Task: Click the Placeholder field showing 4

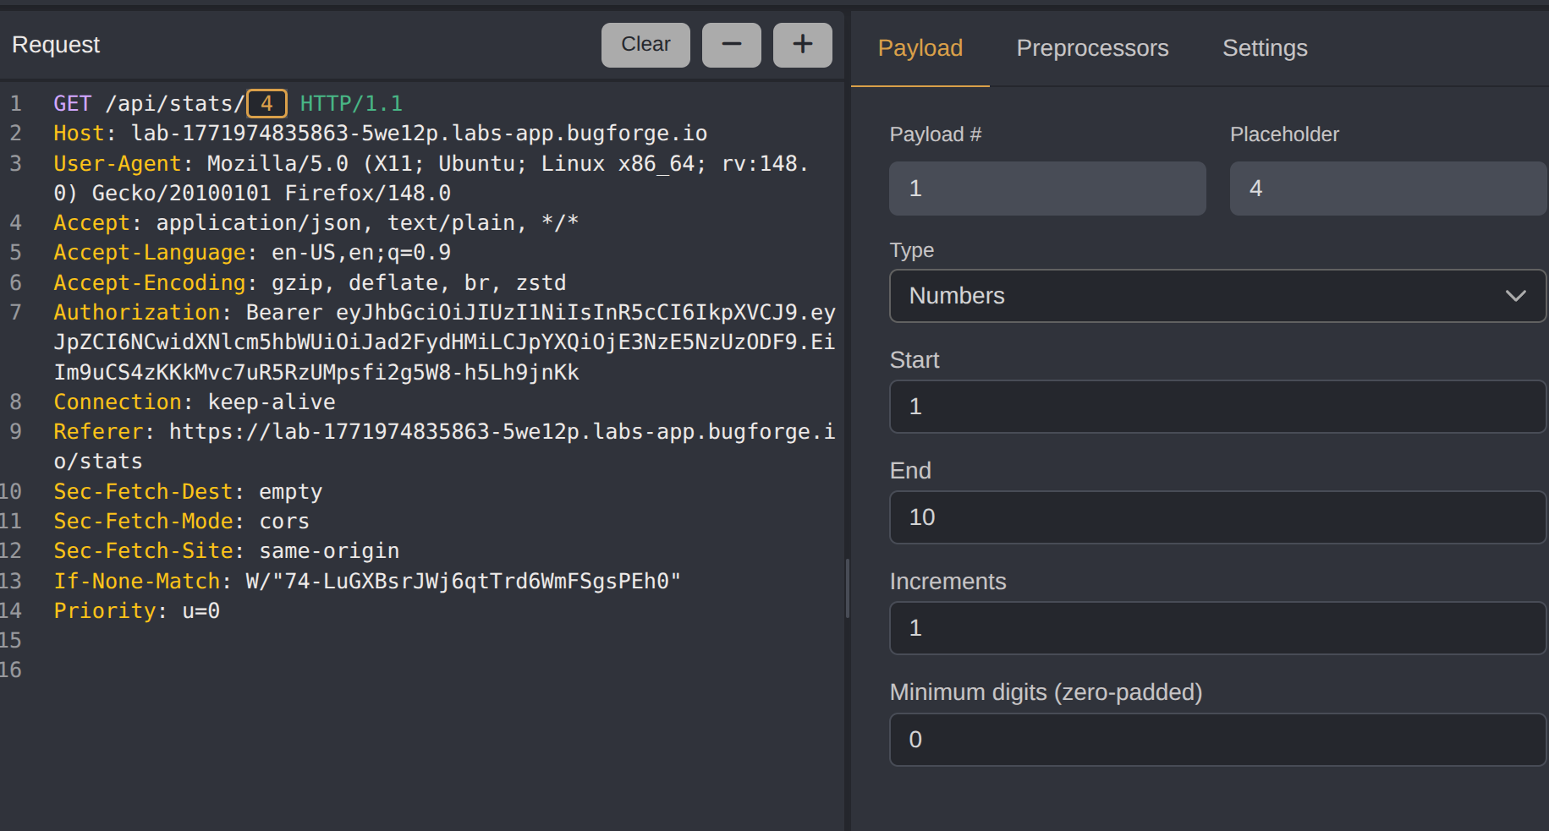Action: coord(1387,189)
